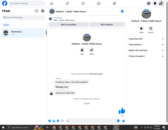Click the message text box Aa
The width and height of the screenshot is (168, 130).
point(91,121)
